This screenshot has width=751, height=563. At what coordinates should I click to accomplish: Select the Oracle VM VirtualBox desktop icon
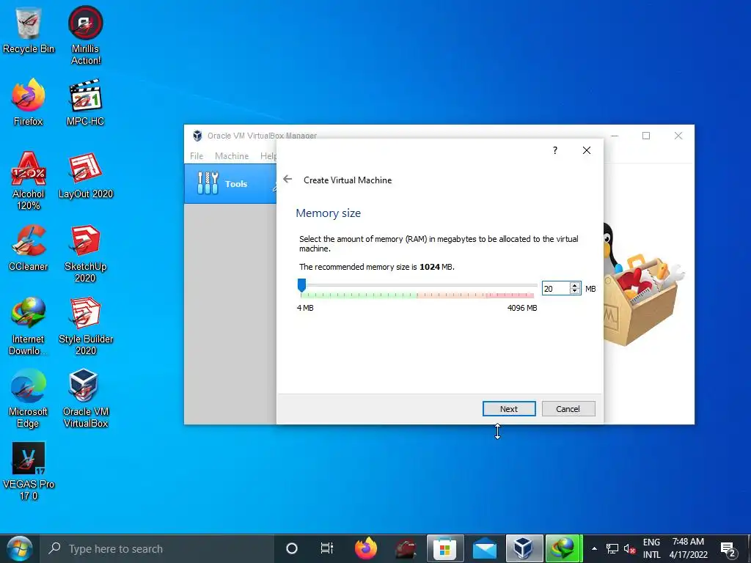tap(85, 399)
